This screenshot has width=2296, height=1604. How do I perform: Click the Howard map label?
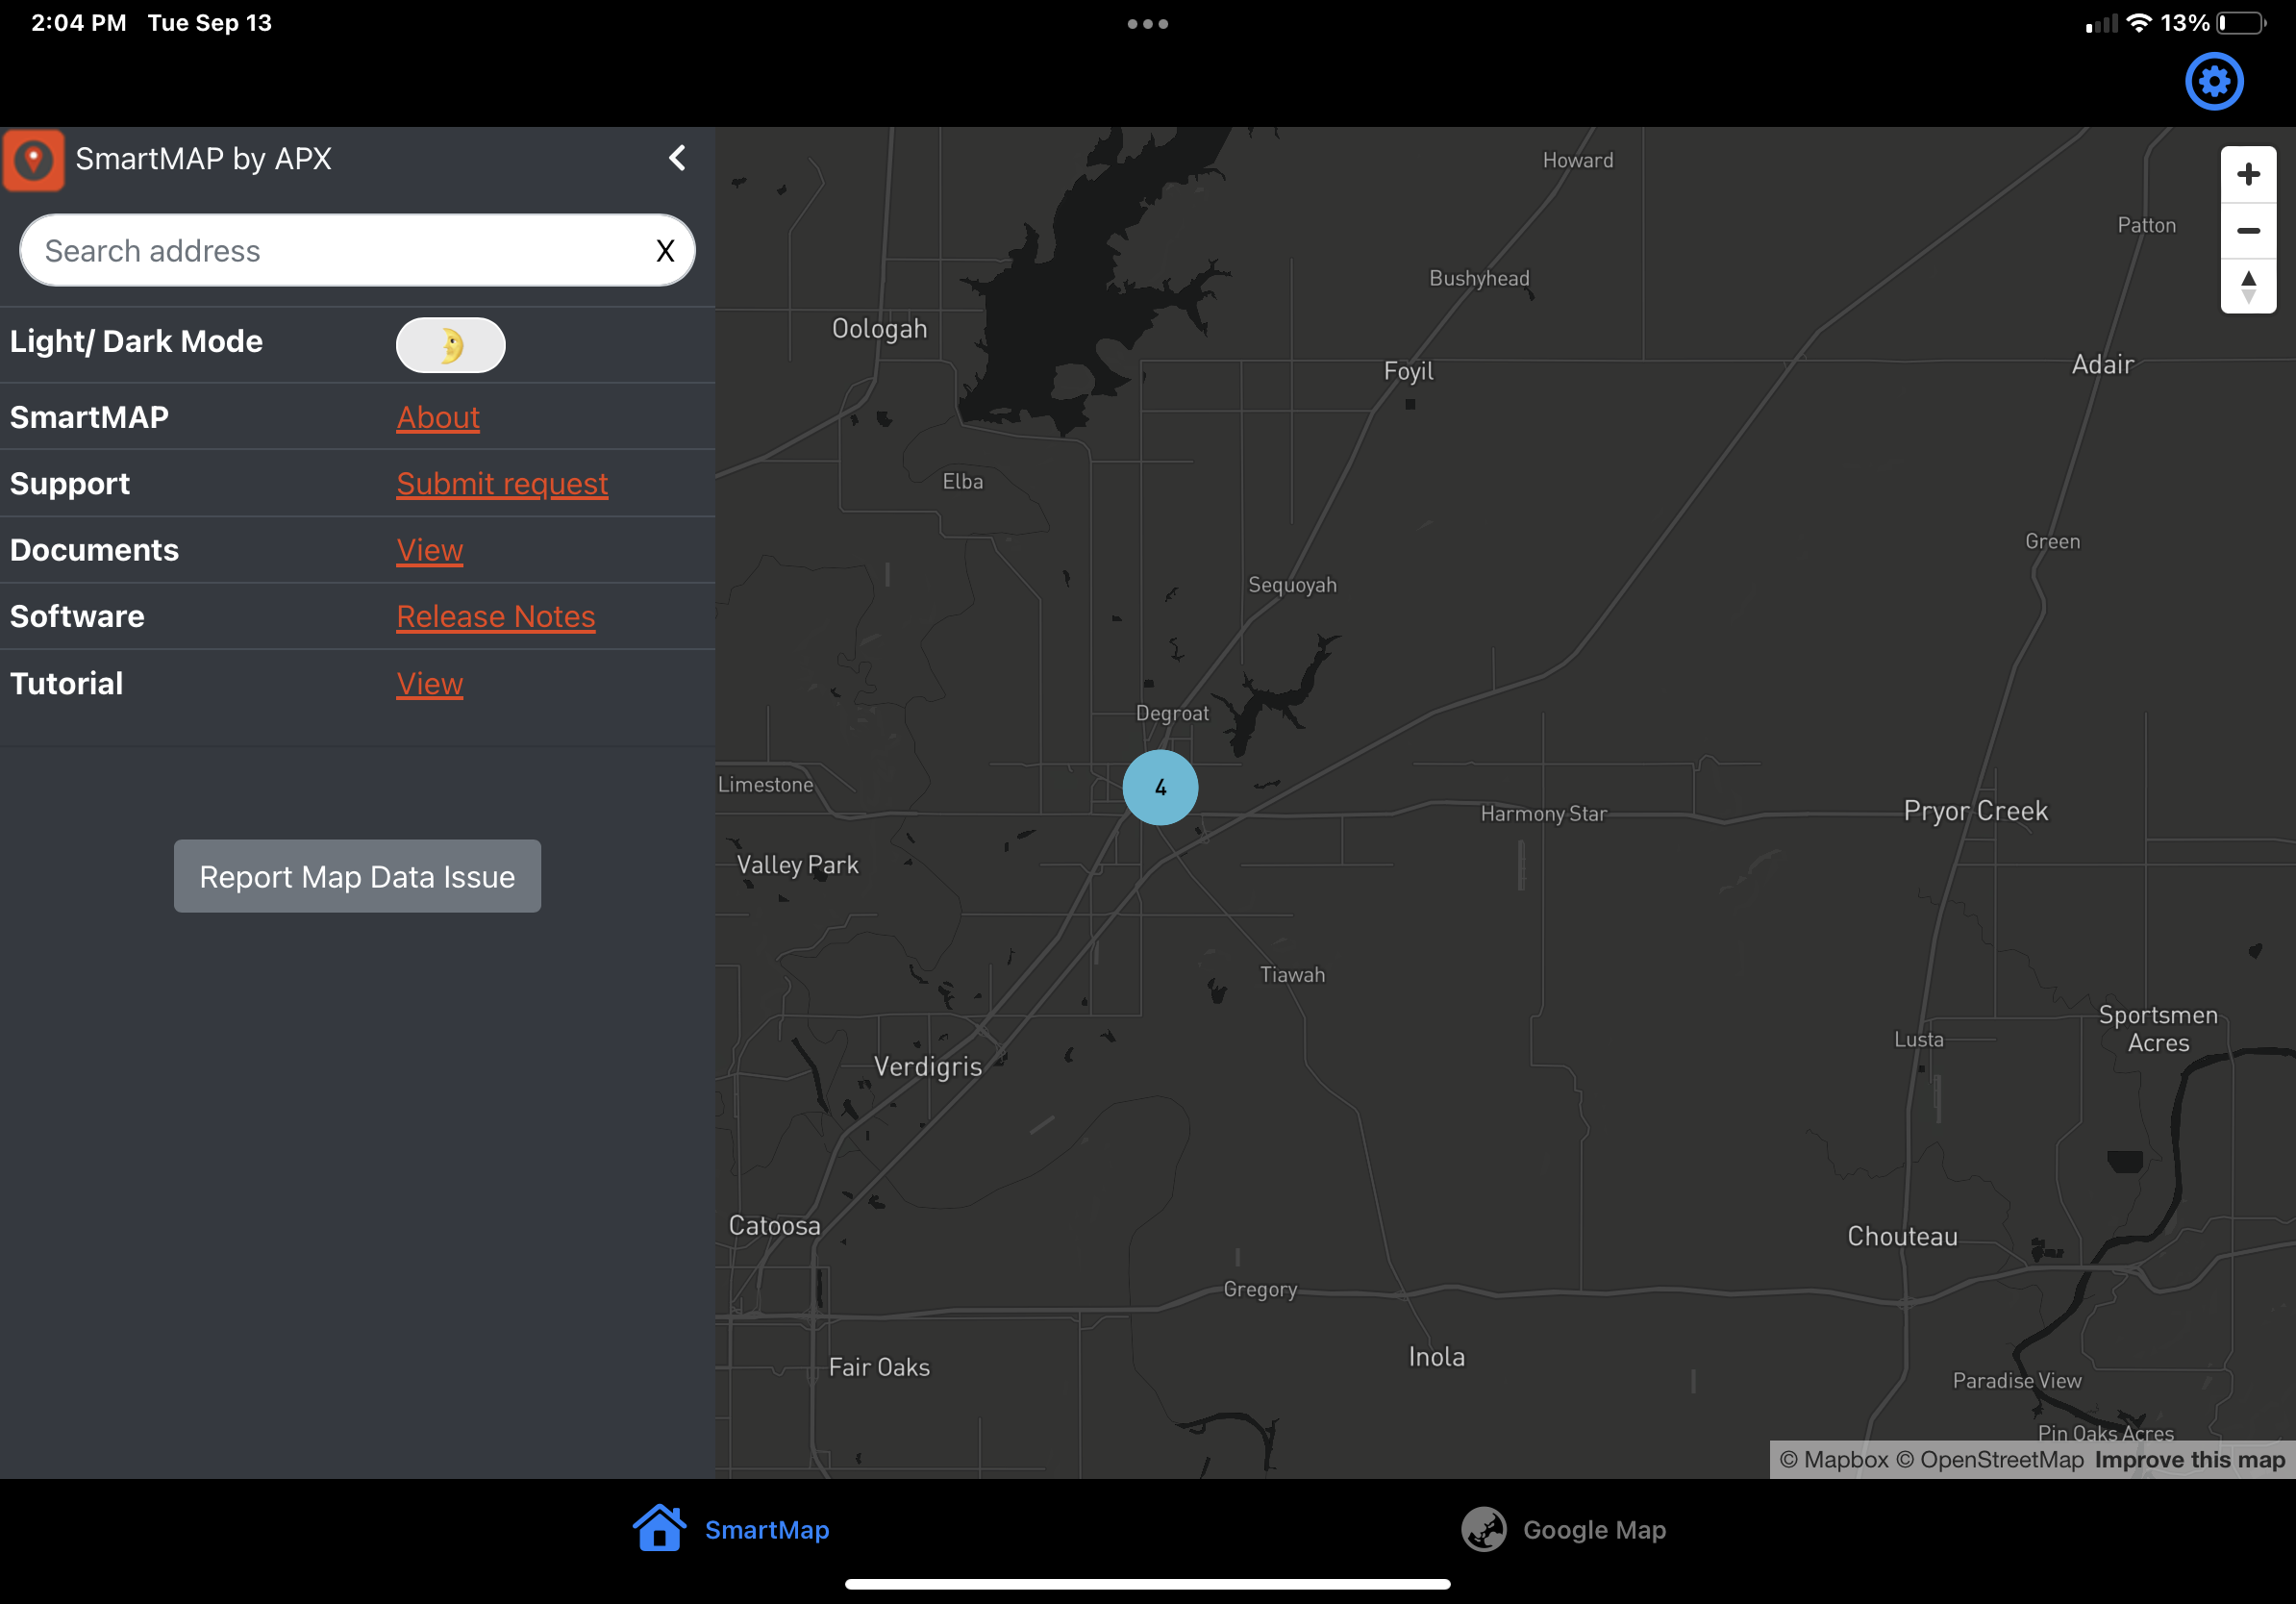pos(1577,161)
